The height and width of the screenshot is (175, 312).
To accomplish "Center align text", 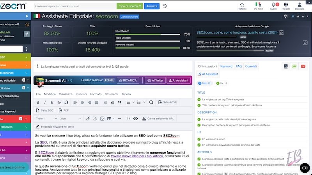I will pos(82,102).
